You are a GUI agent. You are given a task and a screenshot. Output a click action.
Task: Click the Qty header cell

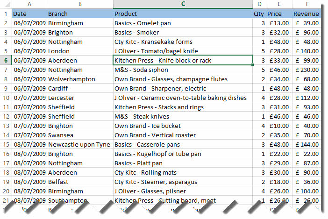click(259, 14)
